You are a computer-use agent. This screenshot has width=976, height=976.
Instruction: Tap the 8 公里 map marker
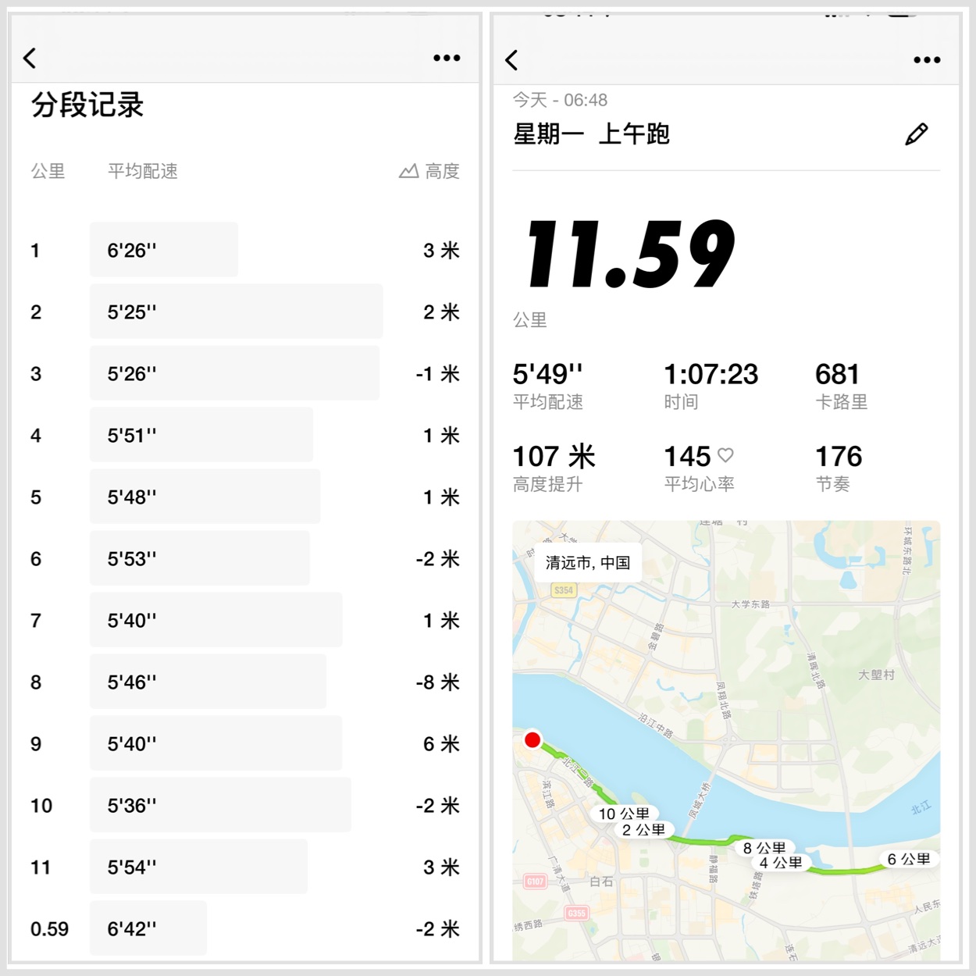coord(764,848)
